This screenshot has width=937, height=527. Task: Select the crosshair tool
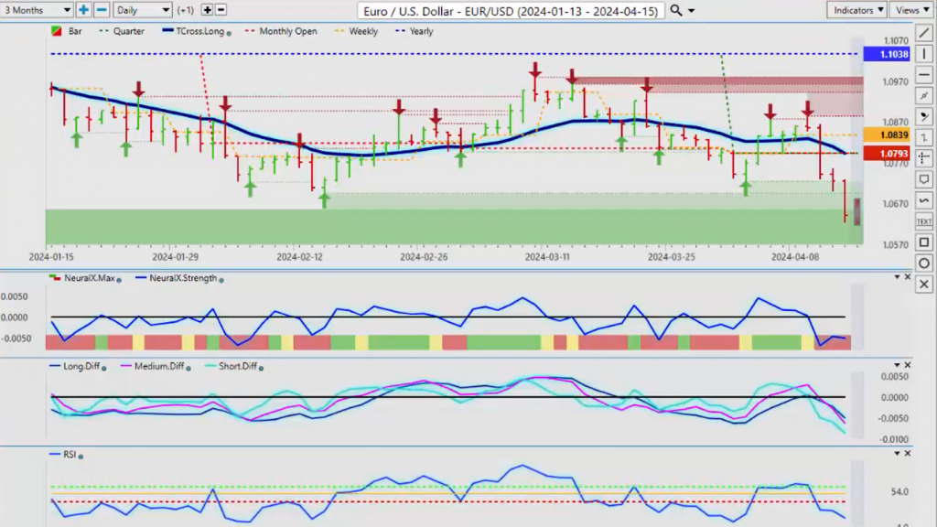pos(924,157)
